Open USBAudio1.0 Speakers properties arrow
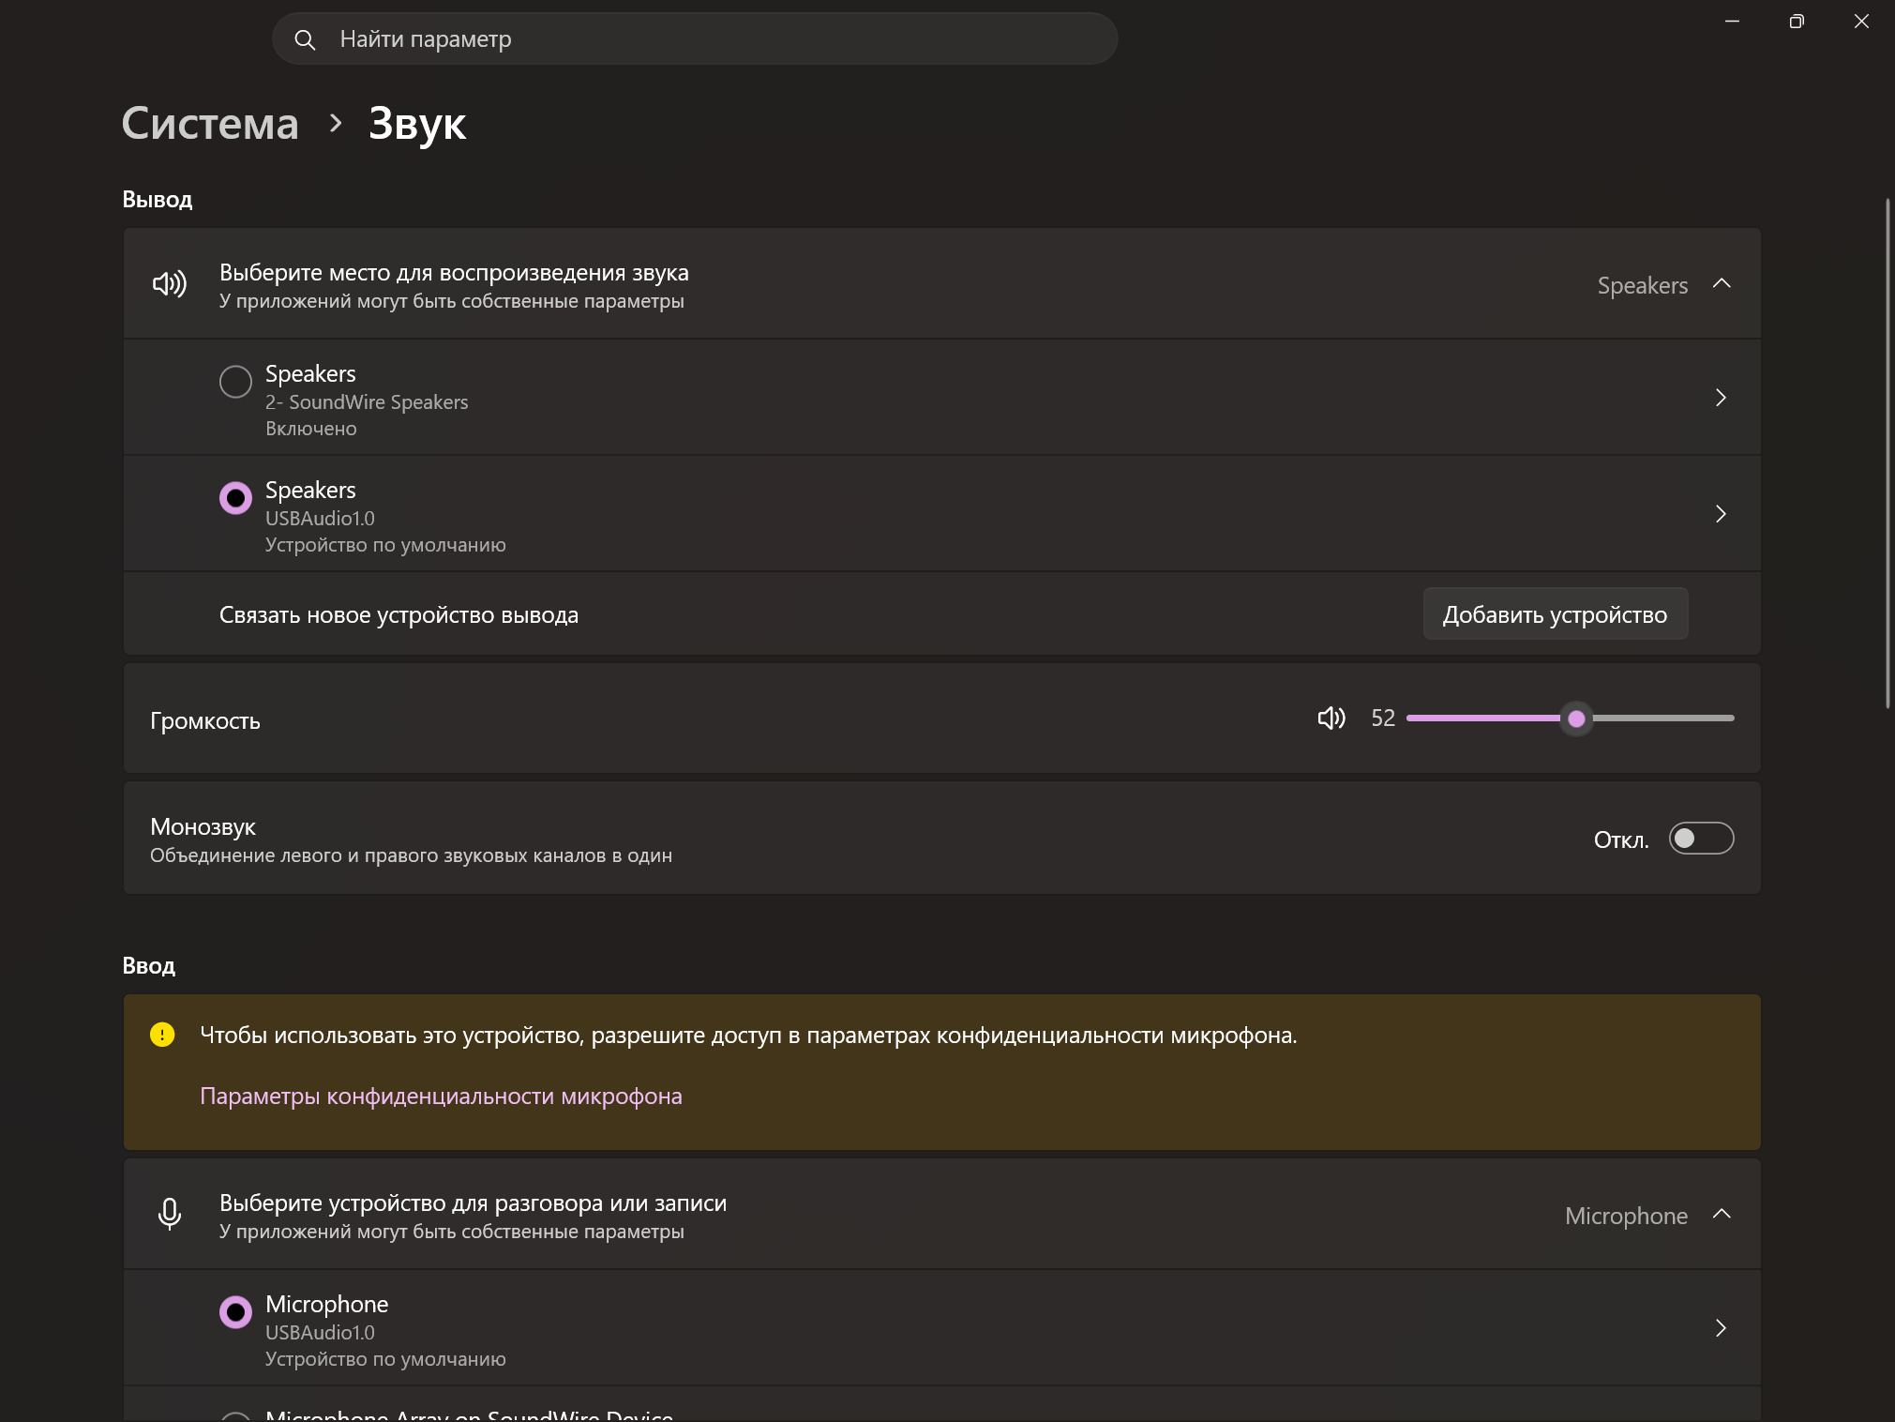The image size is (1895, 1422). tap(1721, 514)
